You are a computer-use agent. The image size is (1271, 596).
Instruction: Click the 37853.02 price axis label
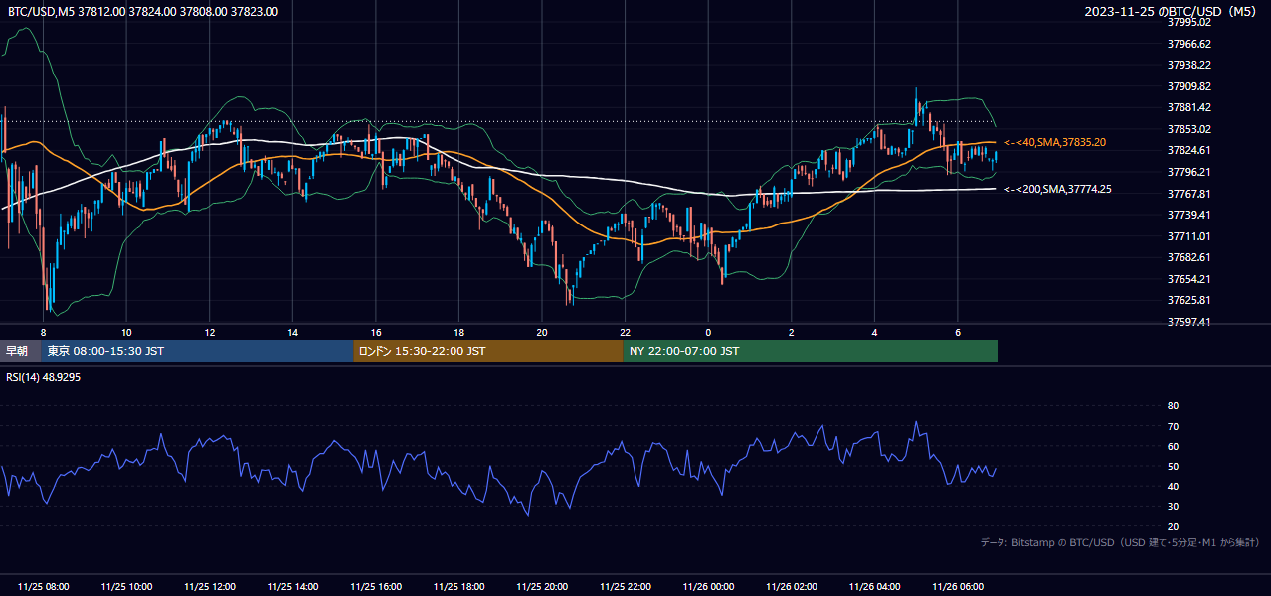click(1189, 129)
